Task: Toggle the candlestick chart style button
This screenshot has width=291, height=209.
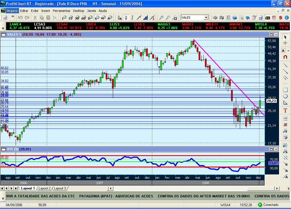Action: 126,18
